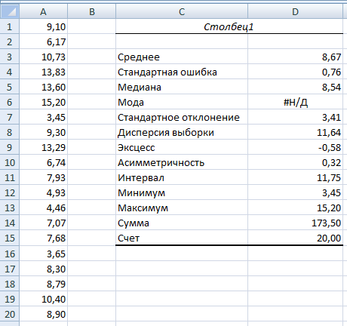Click cell with value 7,68
The image size is (347, 326).
point(43,238)
